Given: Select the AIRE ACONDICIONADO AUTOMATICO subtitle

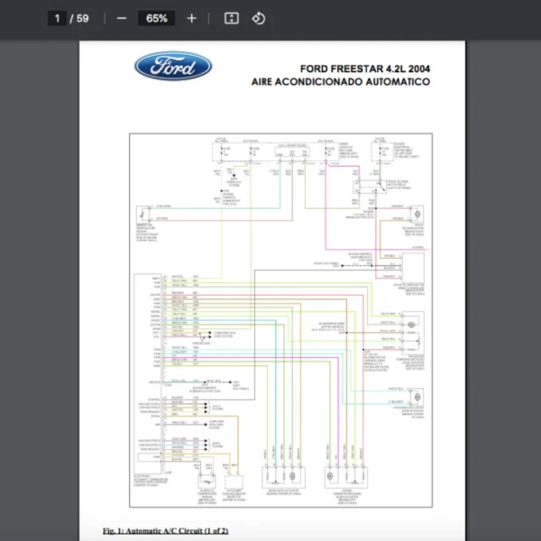Looking at the screenshot, I should click(x=341, y=82).
